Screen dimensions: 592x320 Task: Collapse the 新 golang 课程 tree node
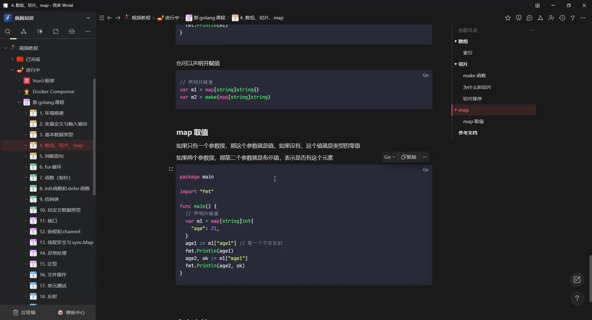point(19,102)
